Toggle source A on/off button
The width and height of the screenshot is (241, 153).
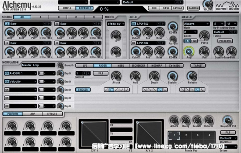pyautogui.click(x=7, y=24)
